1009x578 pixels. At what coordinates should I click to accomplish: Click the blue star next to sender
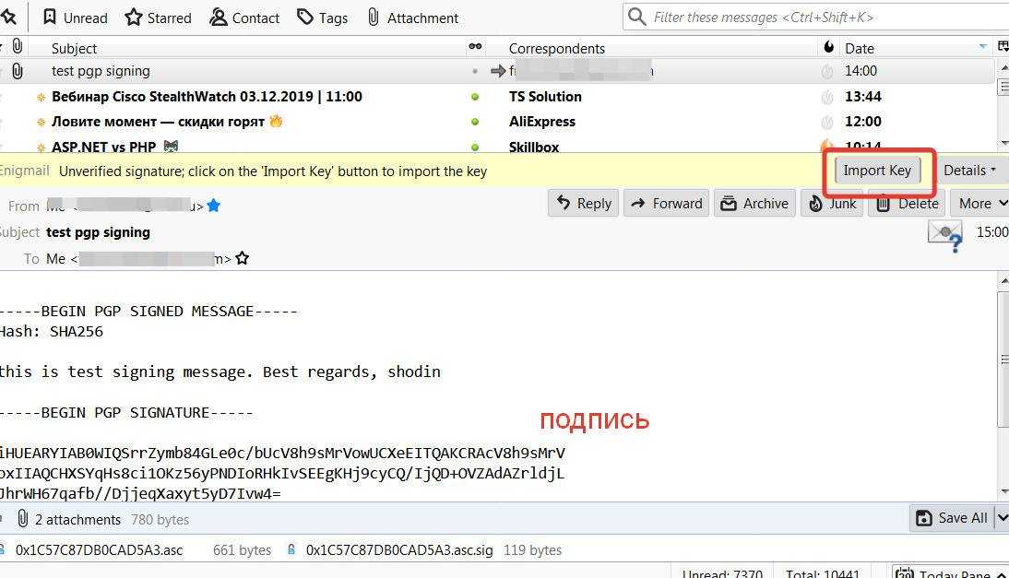214,206
